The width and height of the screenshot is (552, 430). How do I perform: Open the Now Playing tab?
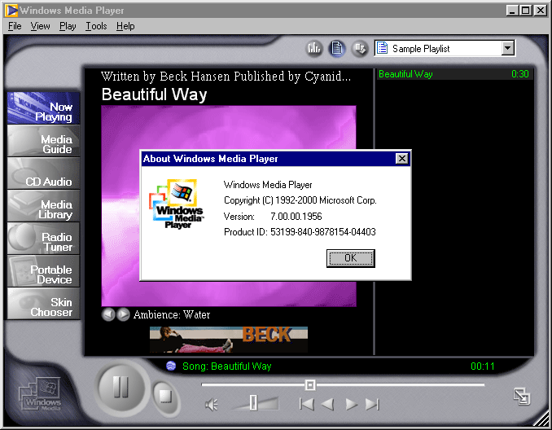[x=44, y=108]
